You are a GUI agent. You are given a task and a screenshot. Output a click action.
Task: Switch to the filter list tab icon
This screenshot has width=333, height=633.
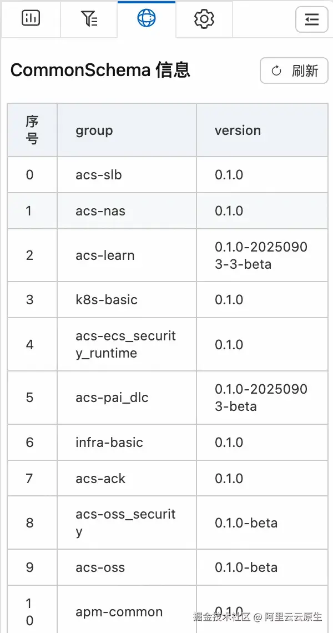click(89, 19)
